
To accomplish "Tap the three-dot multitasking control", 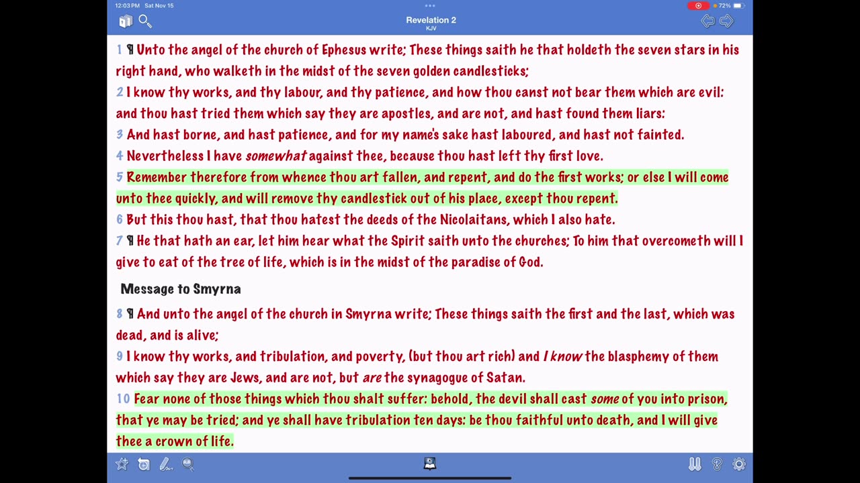I will (430, 5).
